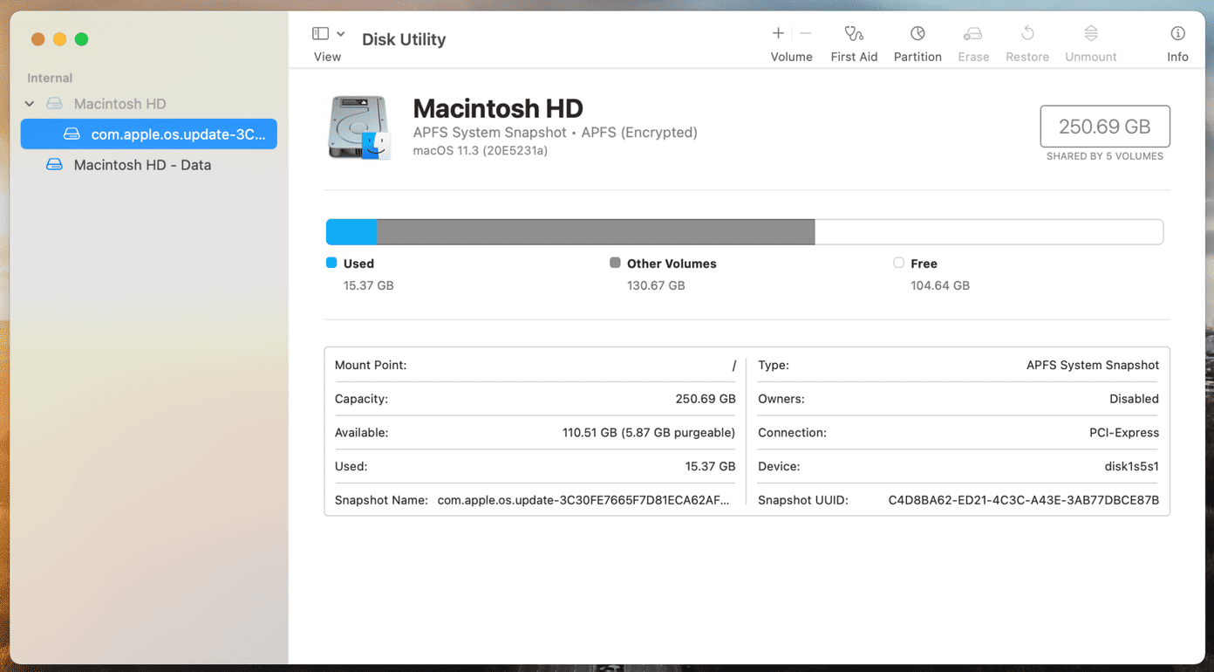This screenshot has height=672, width=1214.
Task: Select com.apple.os.update snapshot in sidebar
Action: point(149,134)
